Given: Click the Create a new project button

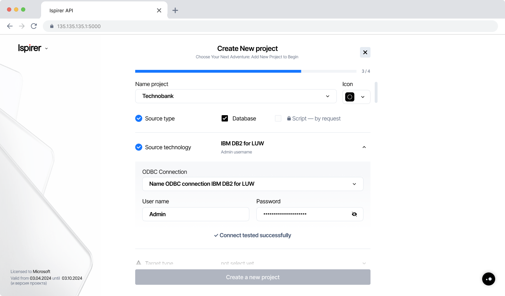Looking at the screenshot, I should [x=252, y=277].
